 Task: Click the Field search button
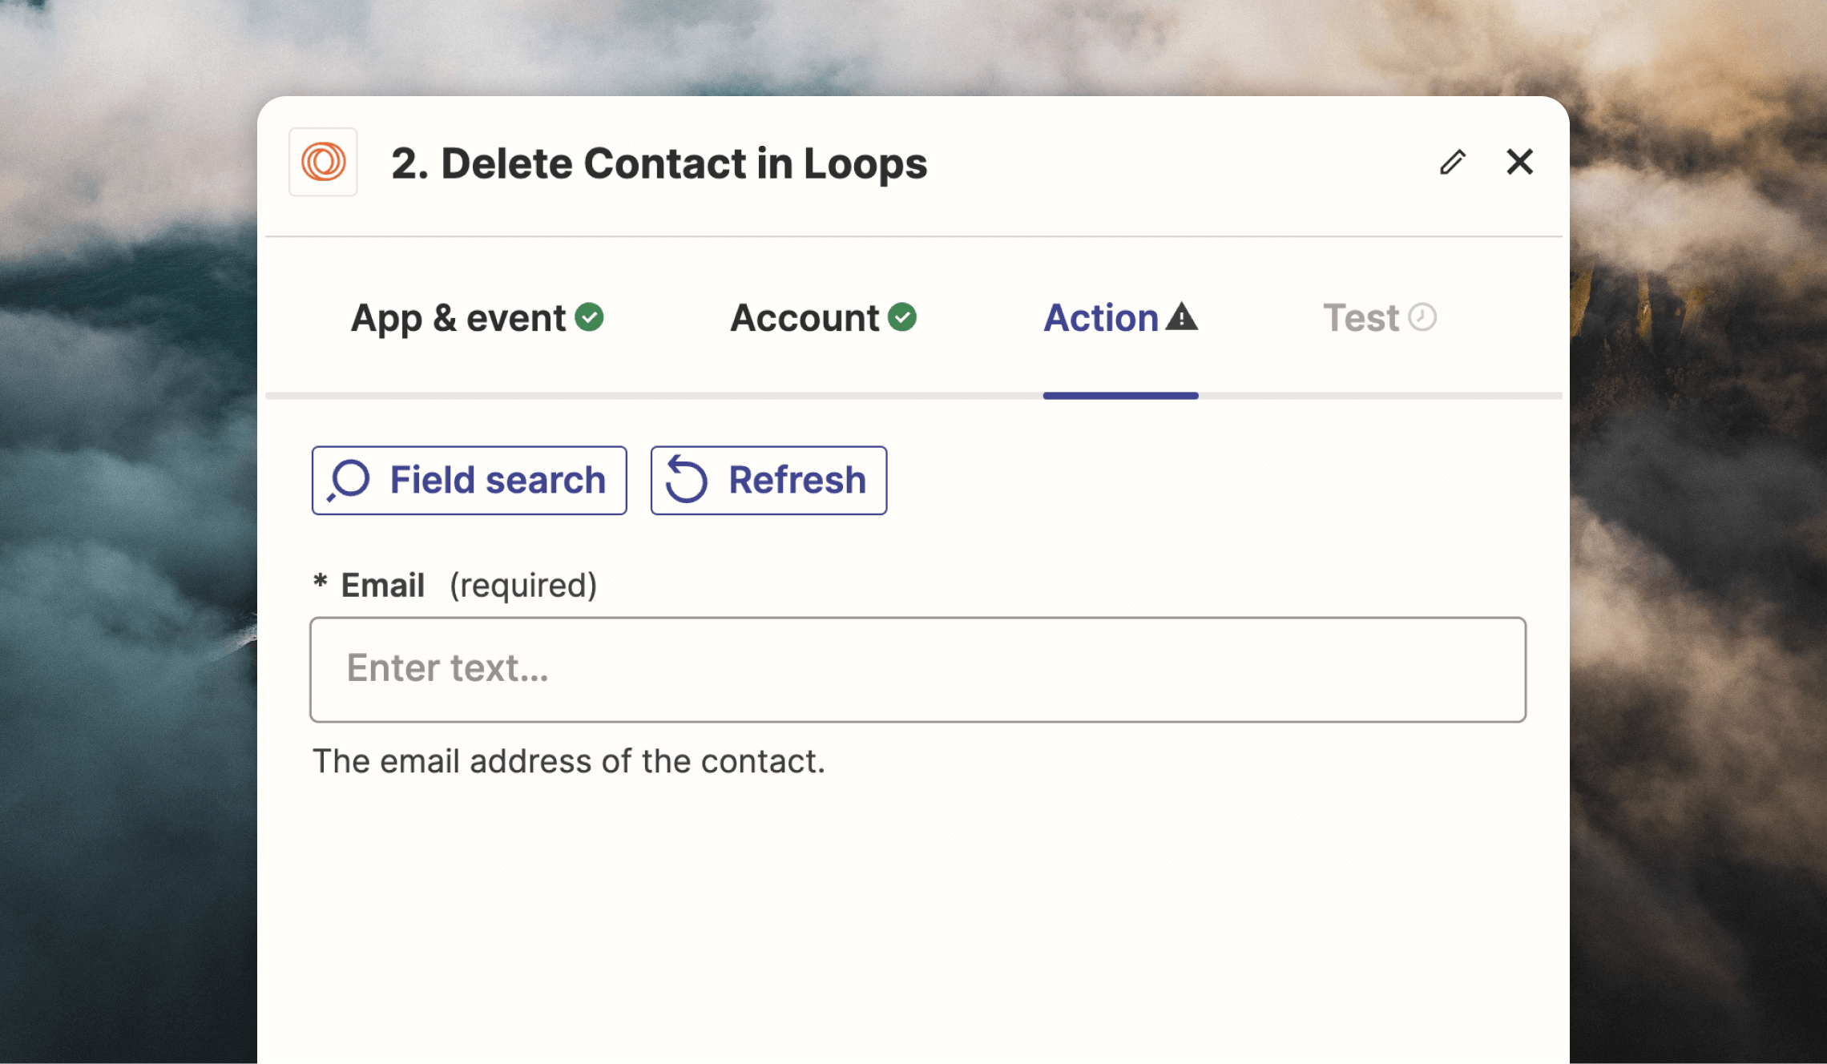(470, 481)
